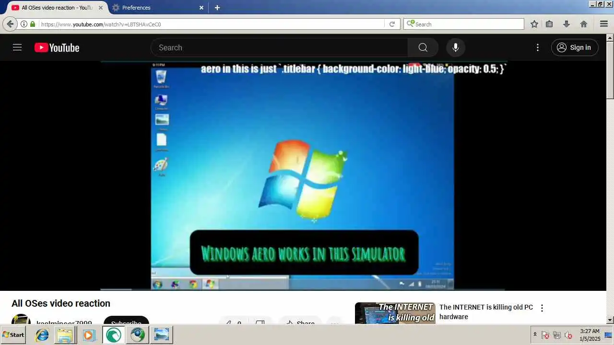
Task: Click page vertical scrollbar down arrow
Action: (x=610, y=320)
